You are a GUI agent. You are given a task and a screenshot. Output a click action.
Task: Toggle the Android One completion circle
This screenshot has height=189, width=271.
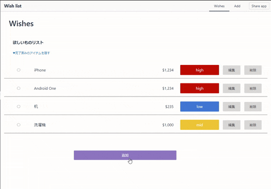[x=19, y=88]
